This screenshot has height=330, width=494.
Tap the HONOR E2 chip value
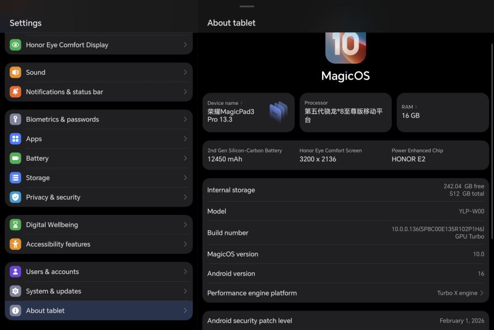coord(409,159)
